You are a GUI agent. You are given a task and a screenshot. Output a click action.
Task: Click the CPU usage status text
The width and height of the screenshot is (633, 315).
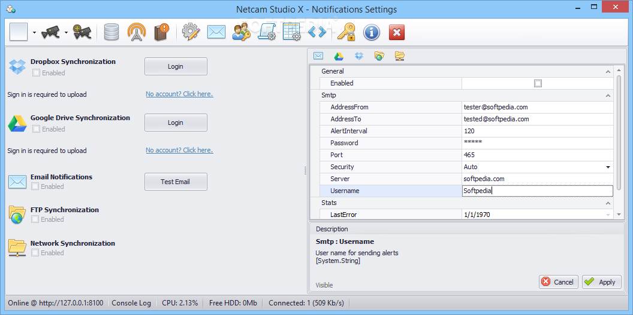pyautogui.click(x=180, y=303)
